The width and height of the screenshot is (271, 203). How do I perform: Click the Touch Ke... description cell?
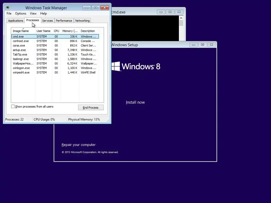click(x=88, y=54)
